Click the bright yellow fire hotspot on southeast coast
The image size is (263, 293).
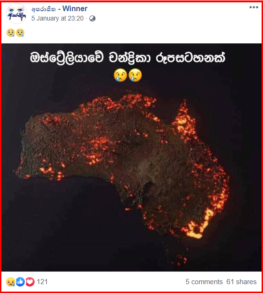(x=196, y=232)
